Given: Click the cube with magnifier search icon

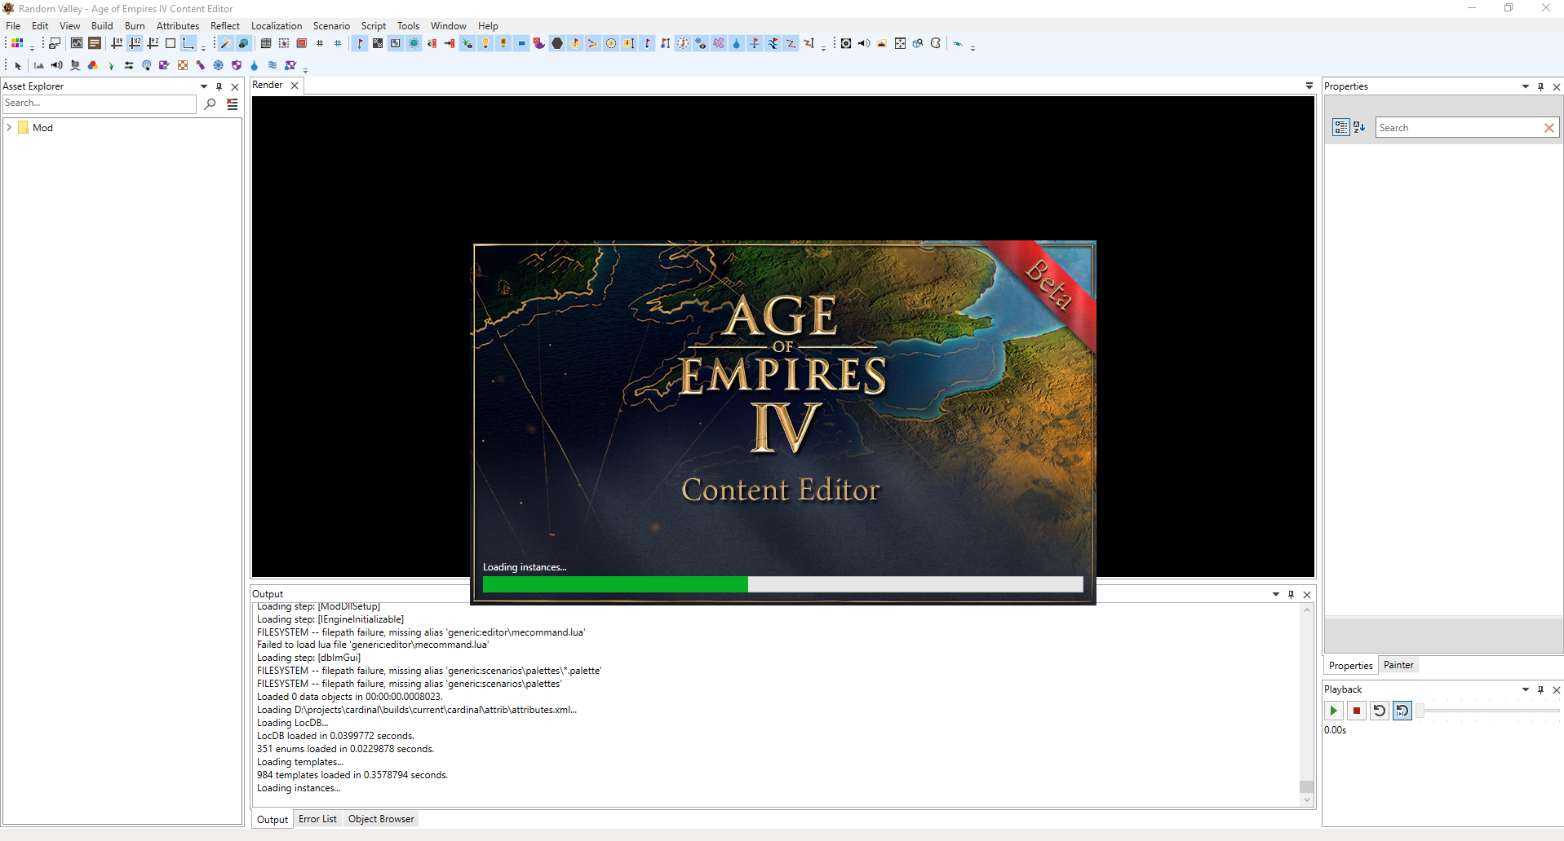Looking at the screenshot, I should tap(918, 44).
